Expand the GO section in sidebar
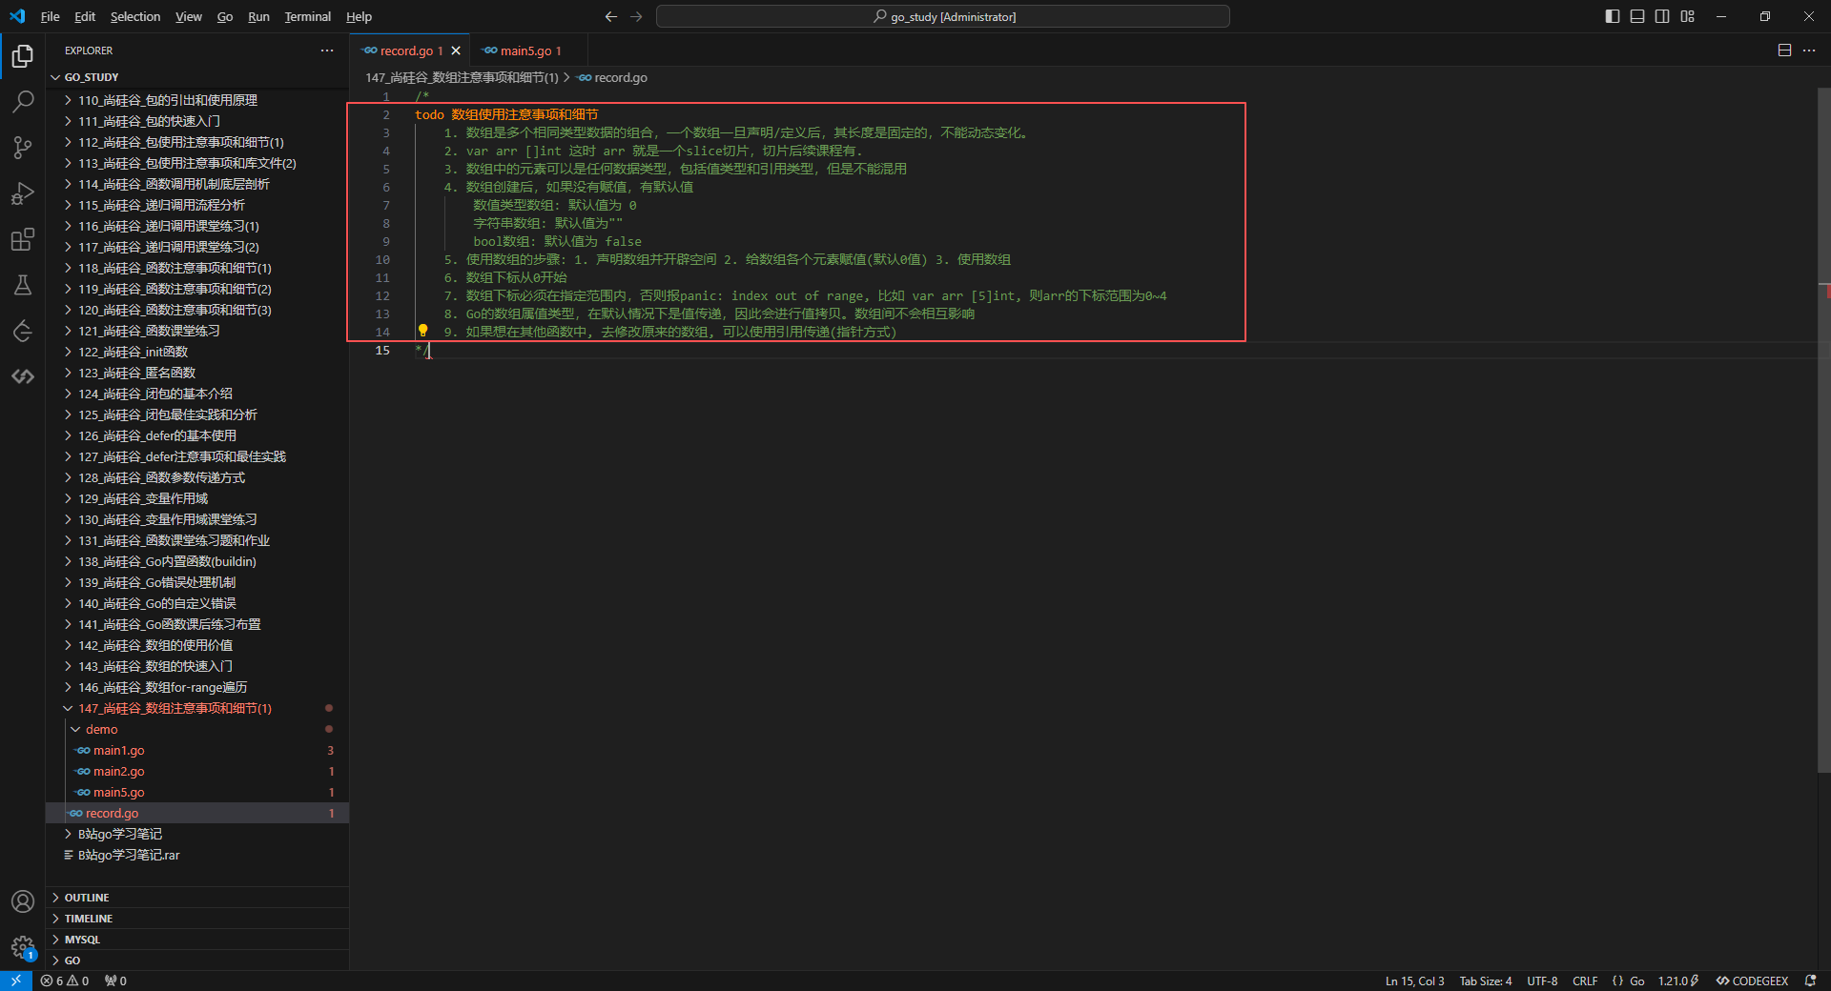 197,961
